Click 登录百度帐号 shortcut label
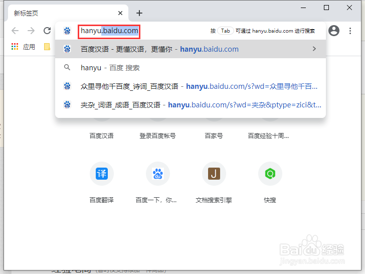This screenshot has height=274, width=365. (157, 136)
